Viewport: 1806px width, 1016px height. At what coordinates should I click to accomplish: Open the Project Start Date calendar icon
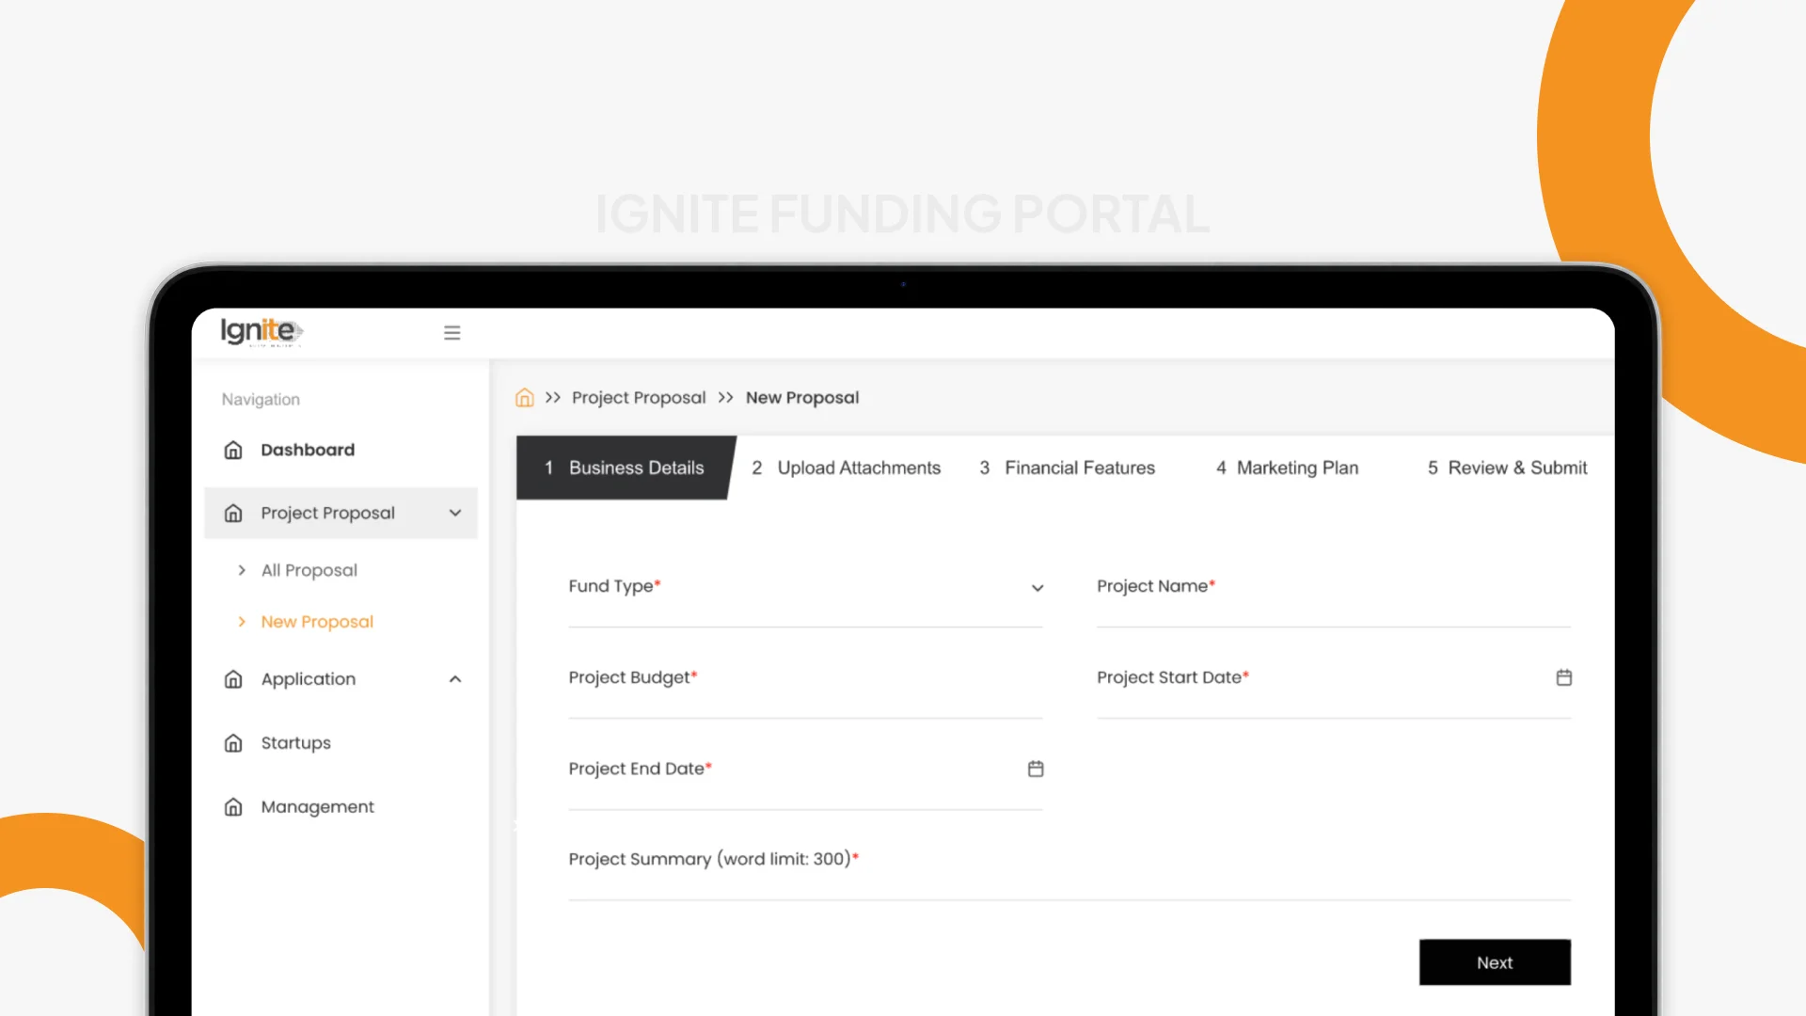(1563, 677)
